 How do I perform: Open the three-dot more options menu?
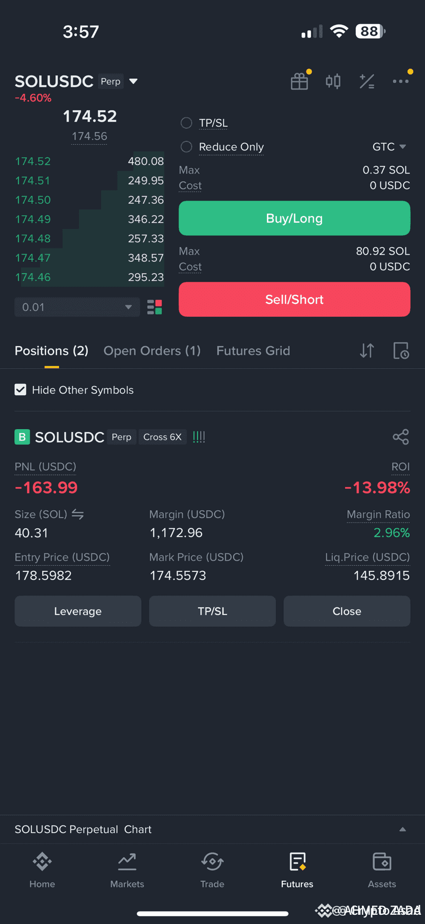coord(400,81)
